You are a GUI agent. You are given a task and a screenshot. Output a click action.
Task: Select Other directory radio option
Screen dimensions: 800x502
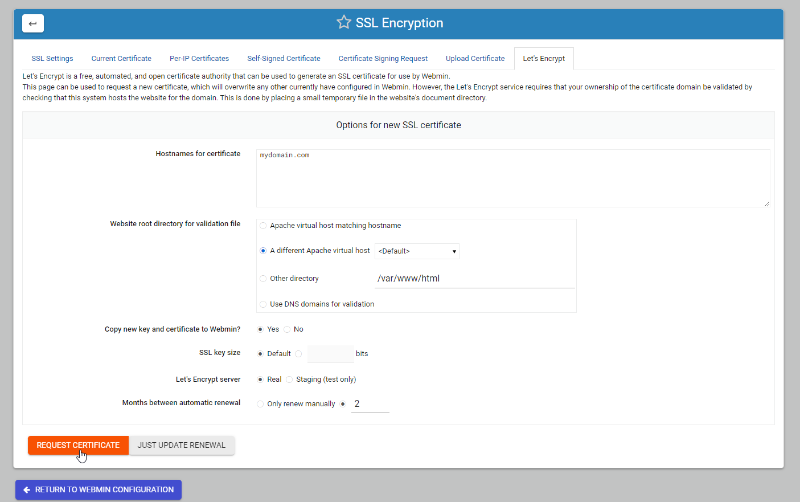coord(263,279)
